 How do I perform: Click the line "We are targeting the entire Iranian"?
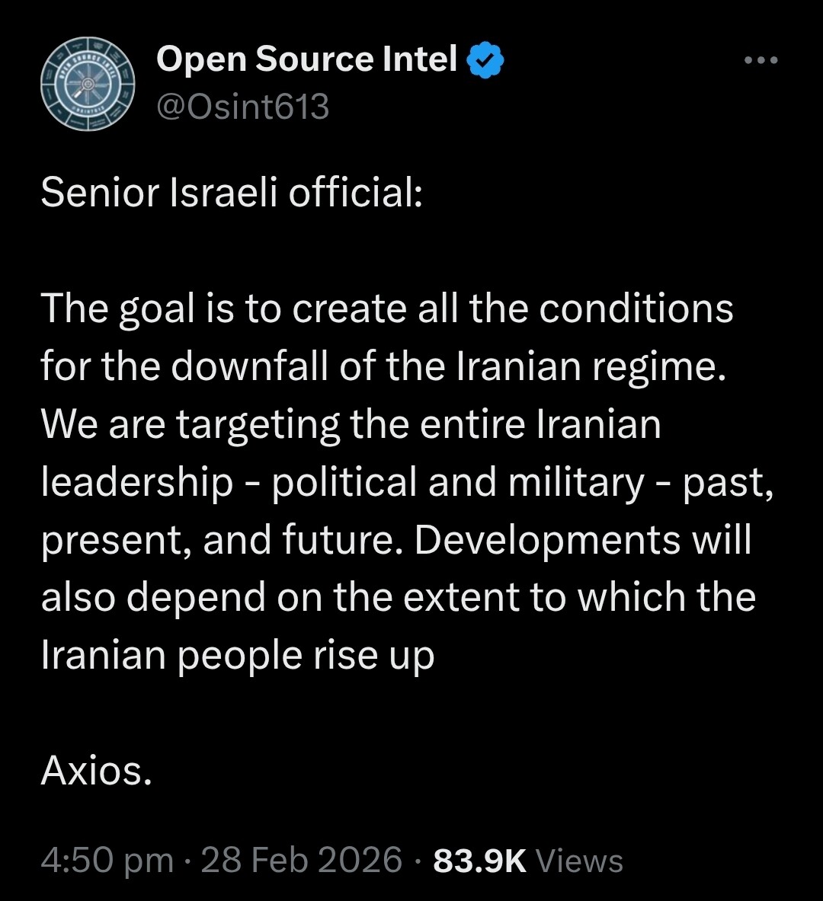coord(351,425)
